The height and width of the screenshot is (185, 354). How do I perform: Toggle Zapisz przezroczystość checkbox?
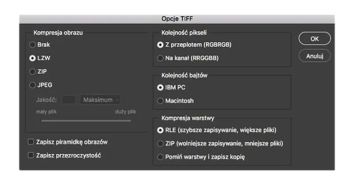31,155
